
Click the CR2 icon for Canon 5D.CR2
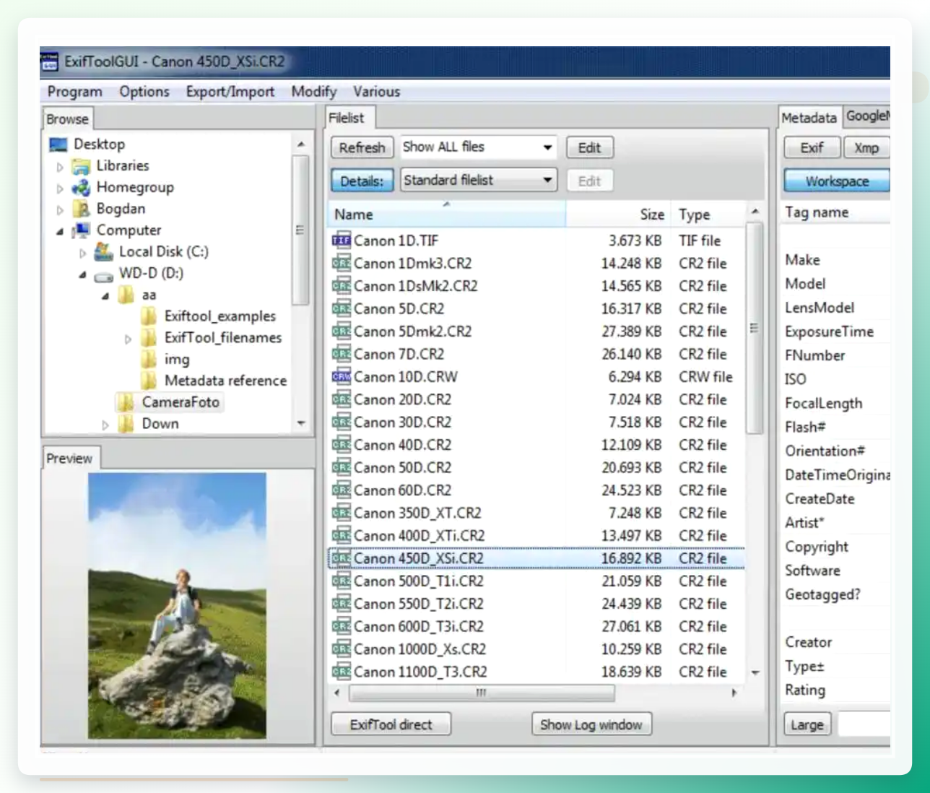tap(341, 308)
